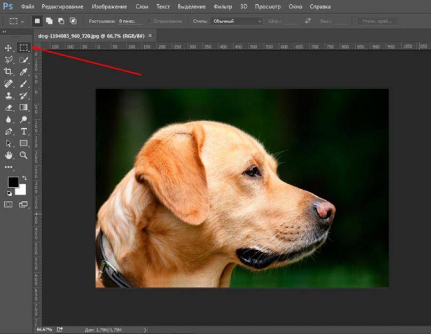
Task: Select the Polygonal Lasso tool
Action: pyautogui.click(x=8, y=60)
